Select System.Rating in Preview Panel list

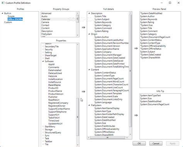coord(147,22)
